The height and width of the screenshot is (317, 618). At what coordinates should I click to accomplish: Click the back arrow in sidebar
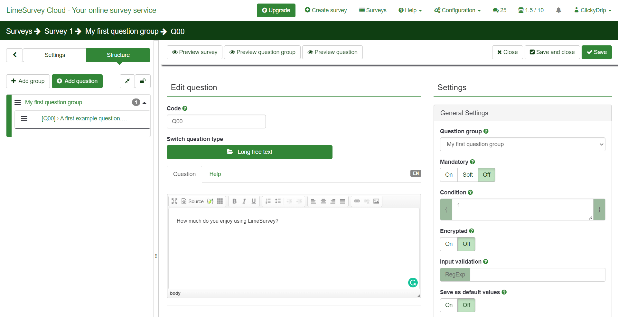[14, 55]
